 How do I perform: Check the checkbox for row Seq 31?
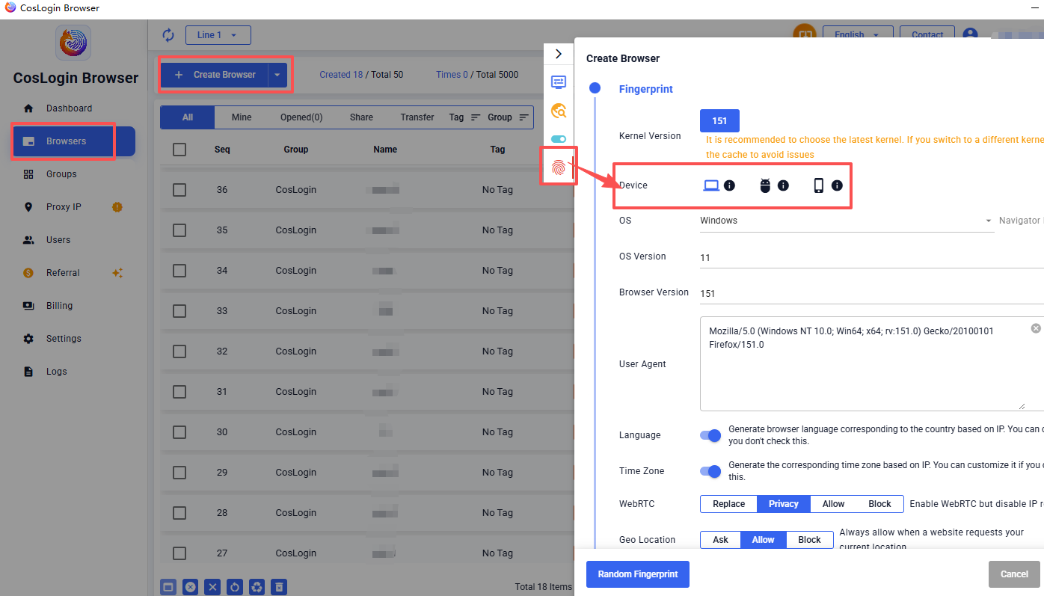pyautogui.click(x=179, y=392)
